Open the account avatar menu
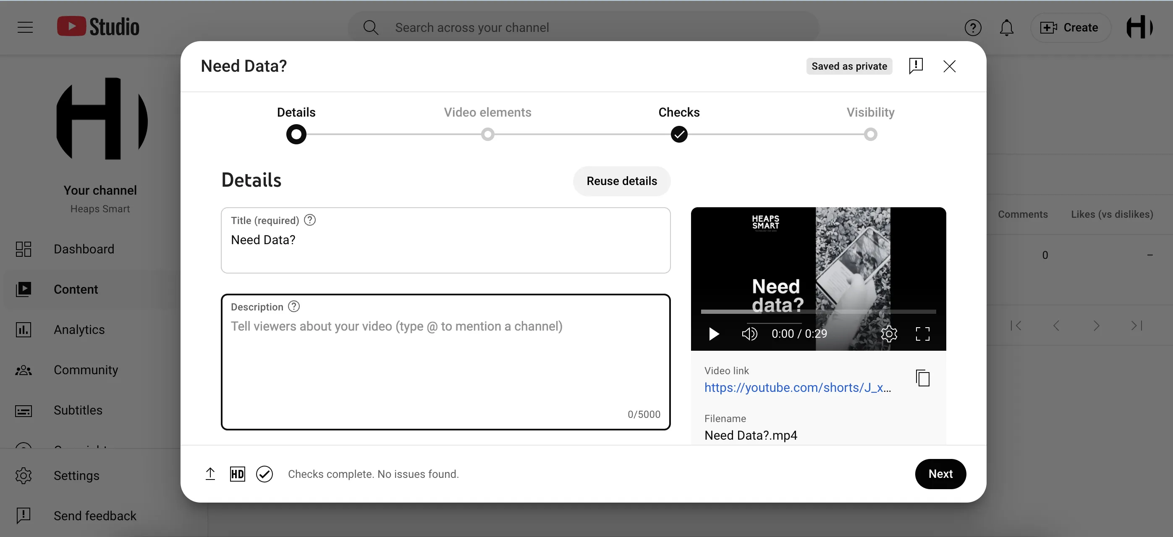Image resolution: width=1173 pixels, height=537 pixels. (x=1139, y=27)
